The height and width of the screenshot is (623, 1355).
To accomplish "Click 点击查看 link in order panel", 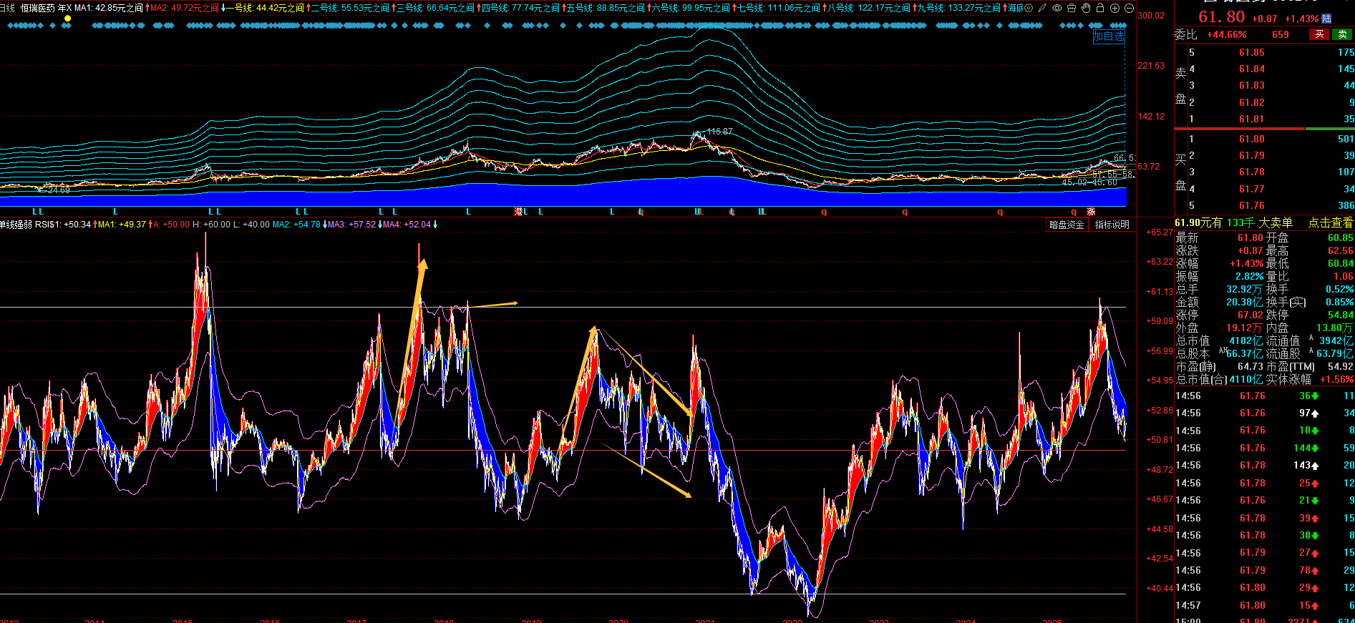I will click(1331, 222).
